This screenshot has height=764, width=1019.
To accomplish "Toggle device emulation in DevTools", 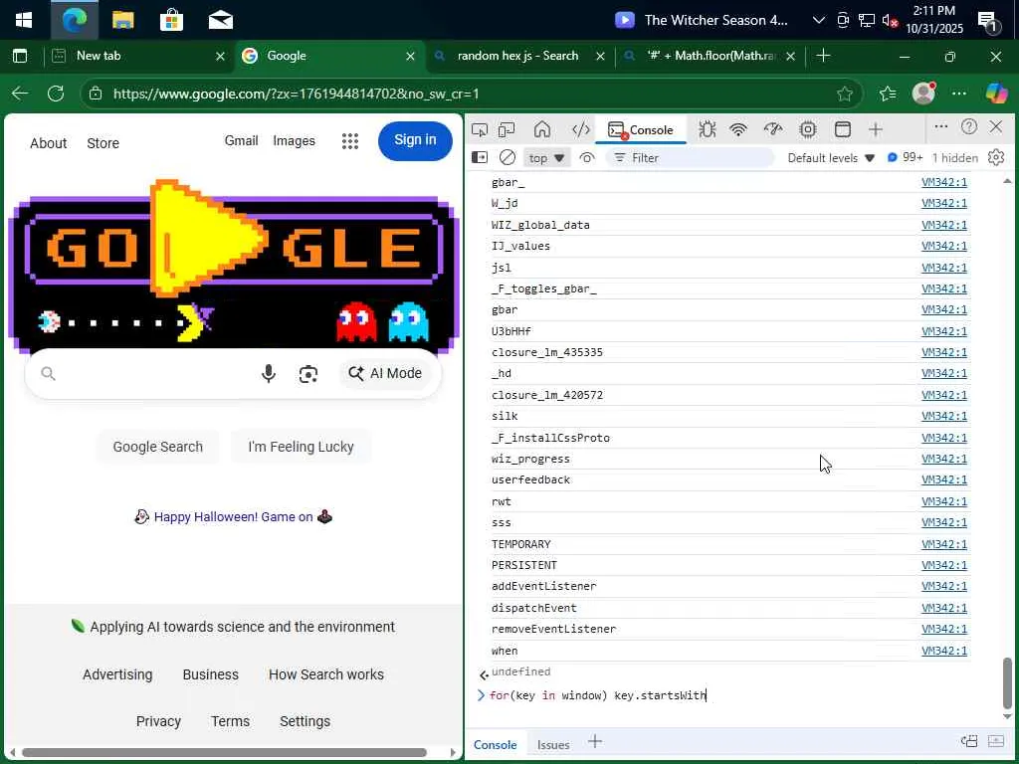I will 507,129.
